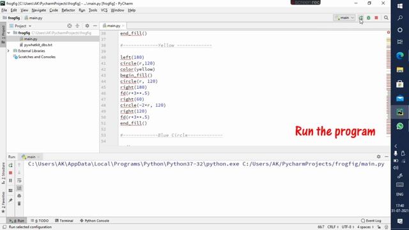Open the Window menu
Viewport: 409px width, 230px height.
coord(118,10)
